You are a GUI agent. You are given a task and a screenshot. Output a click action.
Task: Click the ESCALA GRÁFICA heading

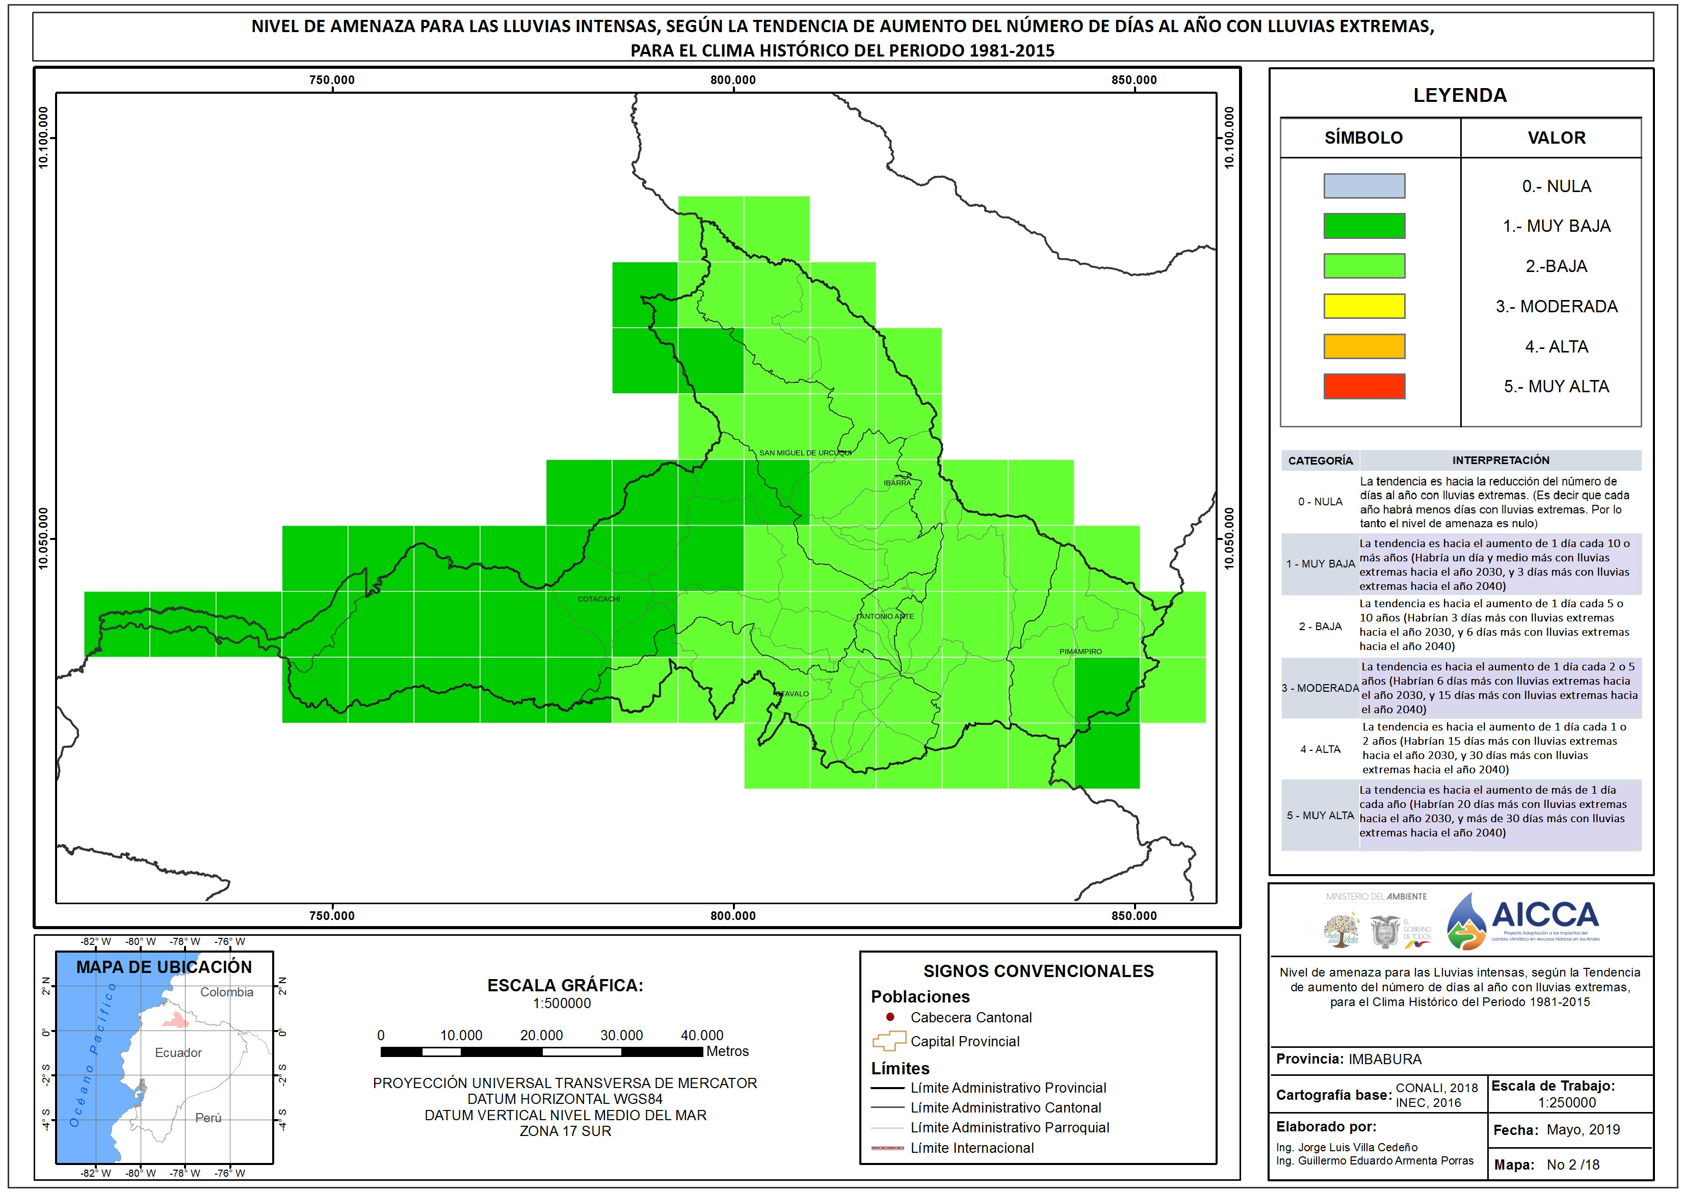coord(565,985)
